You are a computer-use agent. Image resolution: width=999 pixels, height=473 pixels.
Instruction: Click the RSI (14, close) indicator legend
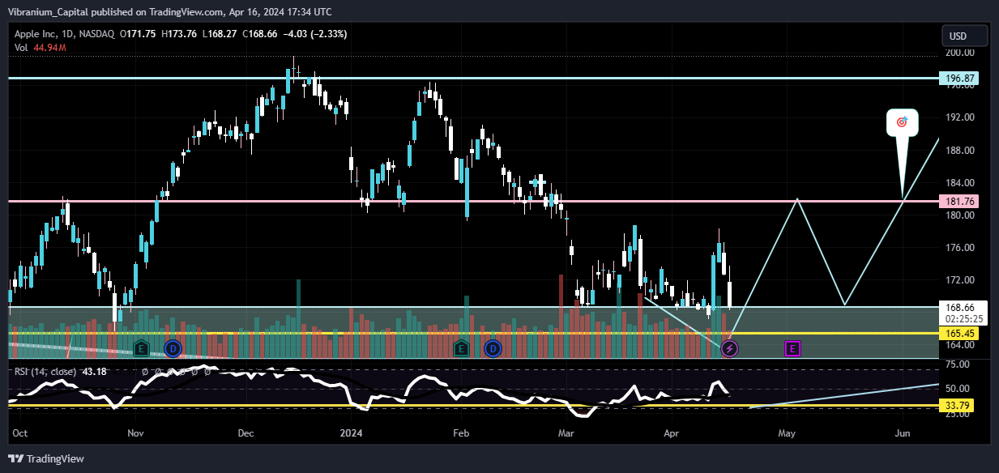pos(45,372)
